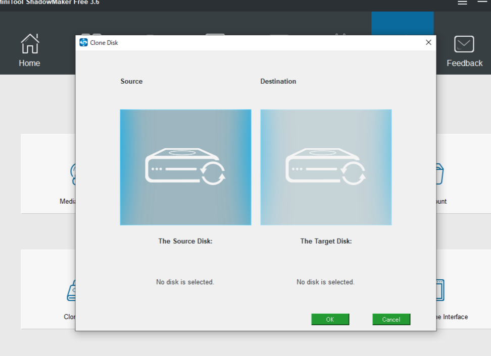Viewport: 491px width, 356px height.
Task: Click the Destination disk drive icon
Action: click(326, 167)
